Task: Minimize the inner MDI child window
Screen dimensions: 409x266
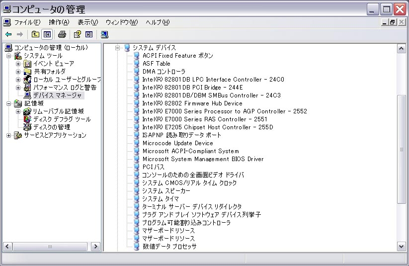Action: (x=384, y=22)
